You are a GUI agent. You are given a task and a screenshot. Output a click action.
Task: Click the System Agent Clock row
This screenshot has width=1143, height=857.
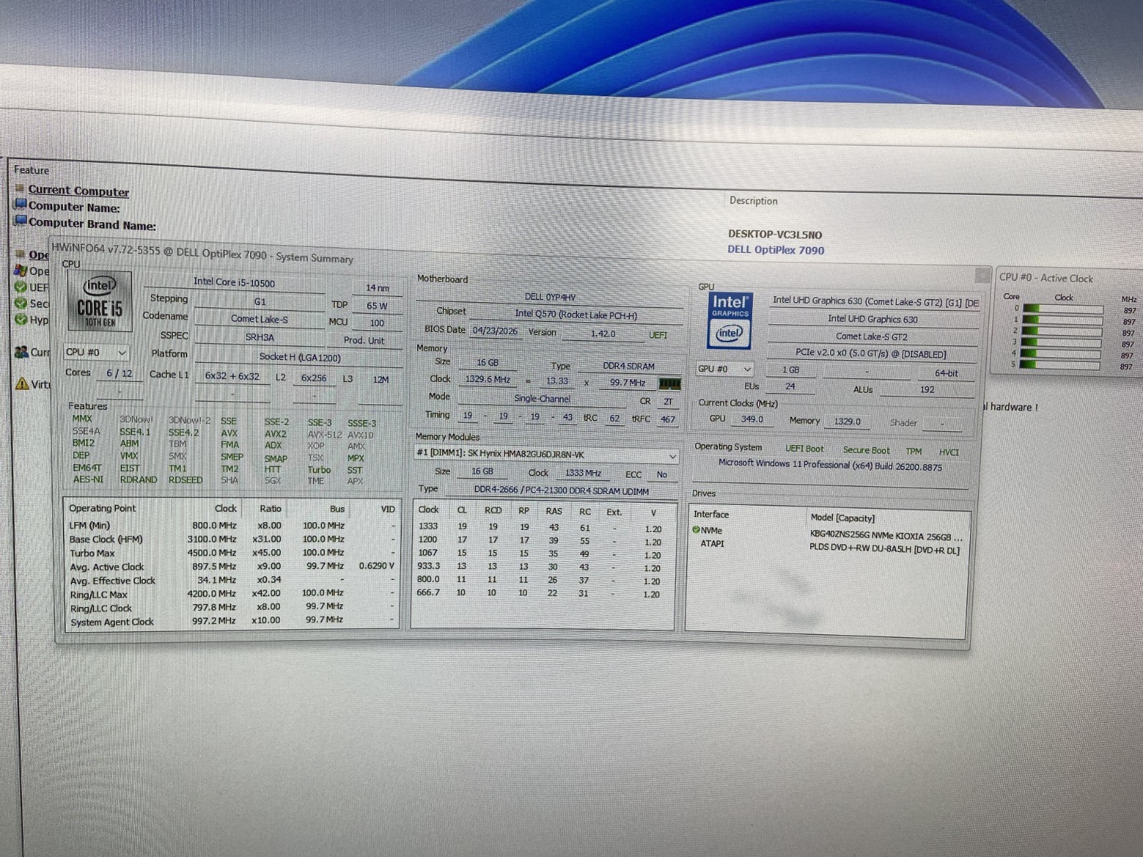(x=231, y=621)
